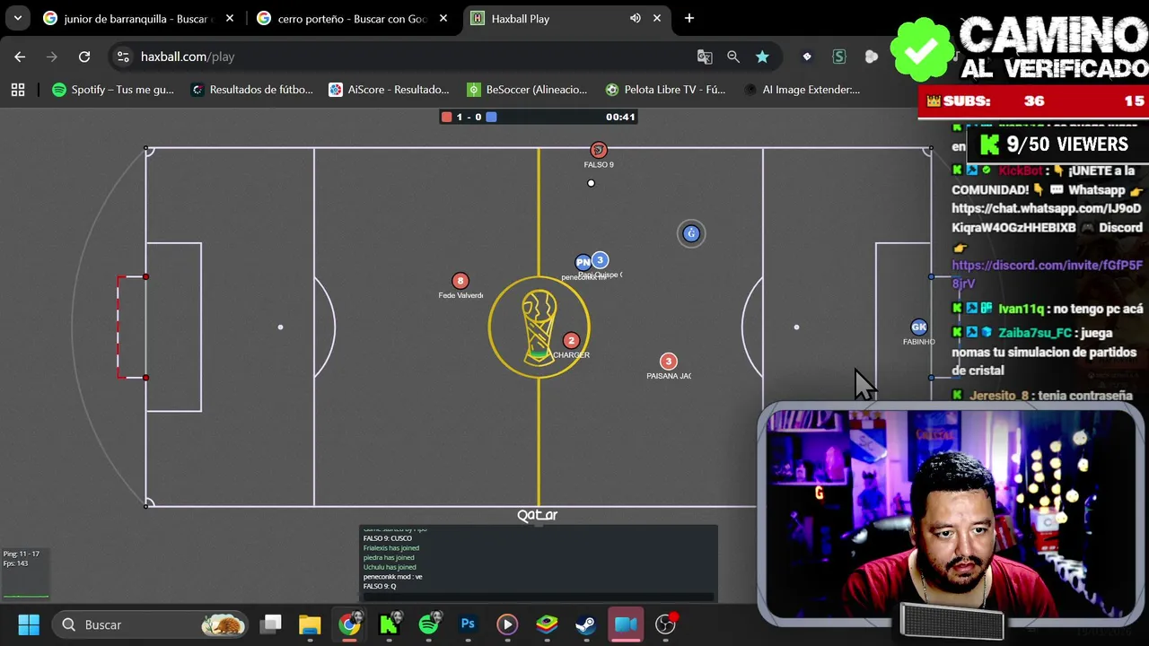This screenshot has width=1149, height=646.
Task: Click the browser forward arrow
Action: click(52, 57)
